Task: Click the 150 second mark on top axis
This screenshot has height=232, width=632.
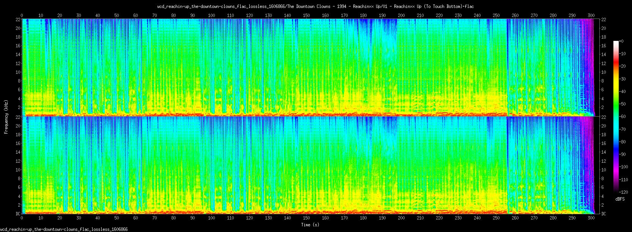Action: click(306, 16)
